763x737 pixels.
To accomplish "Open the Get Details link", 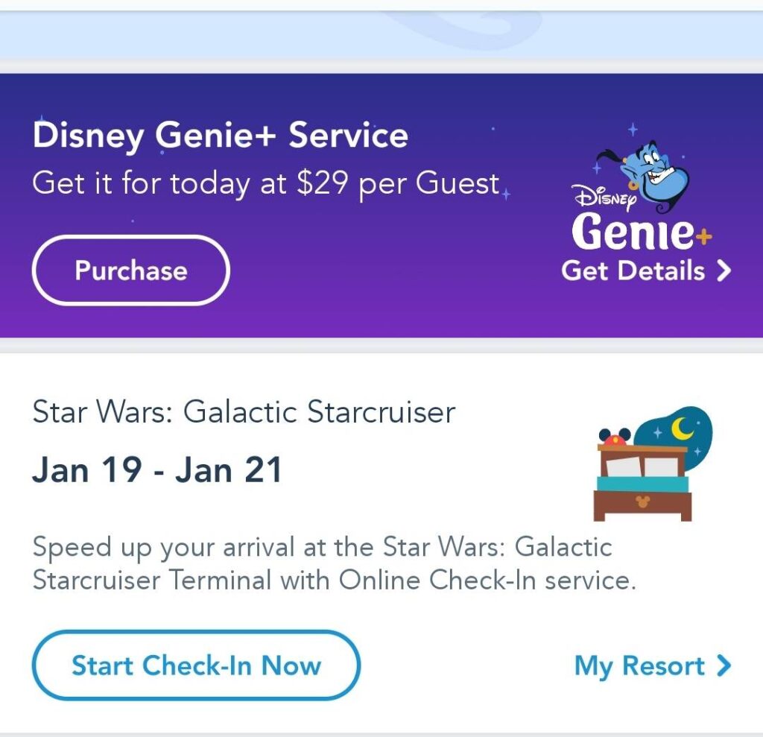I will point(633,271).
